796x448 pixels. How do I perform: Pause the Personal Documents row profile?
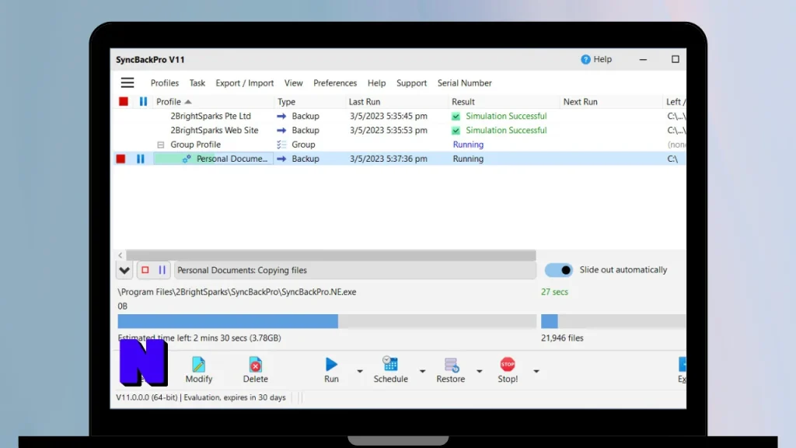tap(141, 159)
